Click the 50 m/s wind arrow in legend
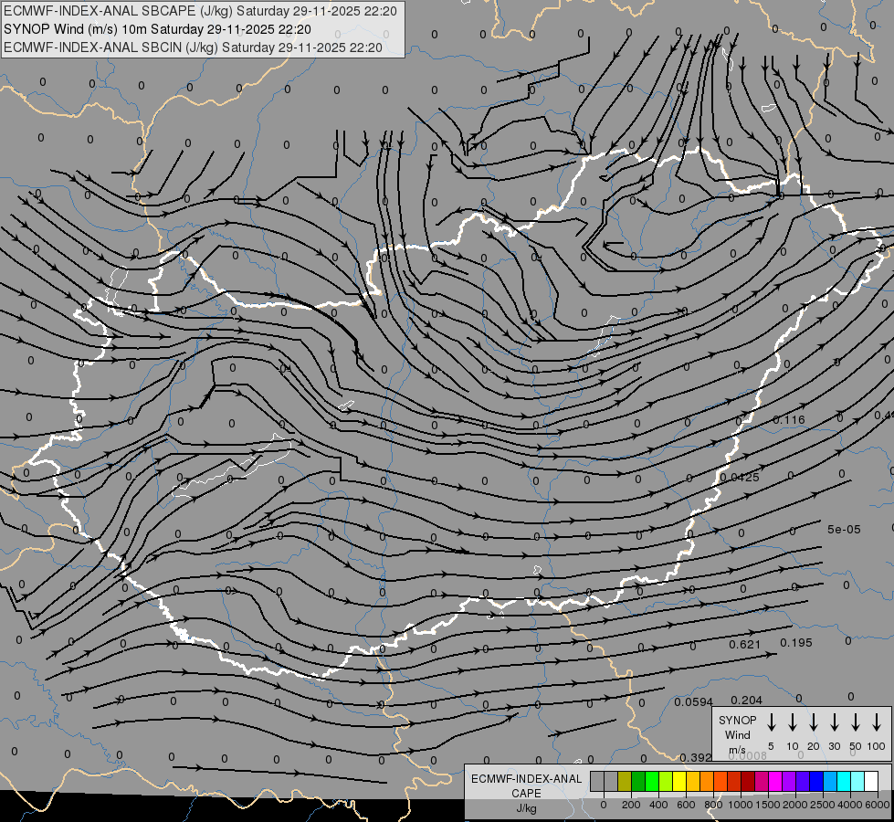Screen dimensions: 894x822 [856, 722]
